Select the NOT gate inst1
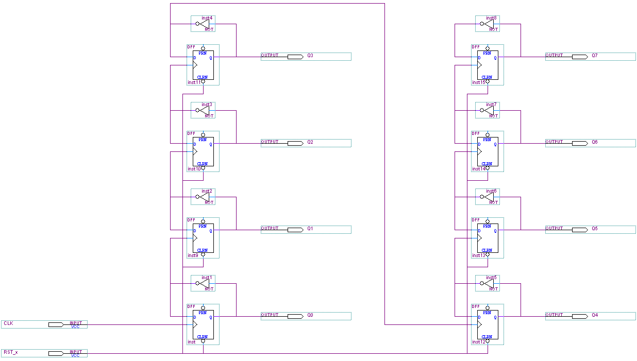The image size is (637, 361). [203, 284]
